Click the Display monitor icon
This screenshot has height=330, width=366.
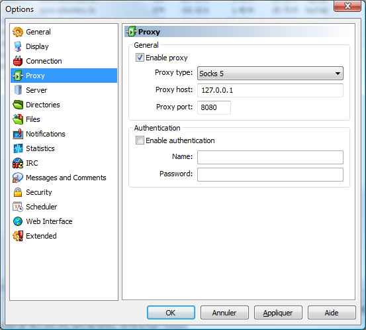click(18, 46)
